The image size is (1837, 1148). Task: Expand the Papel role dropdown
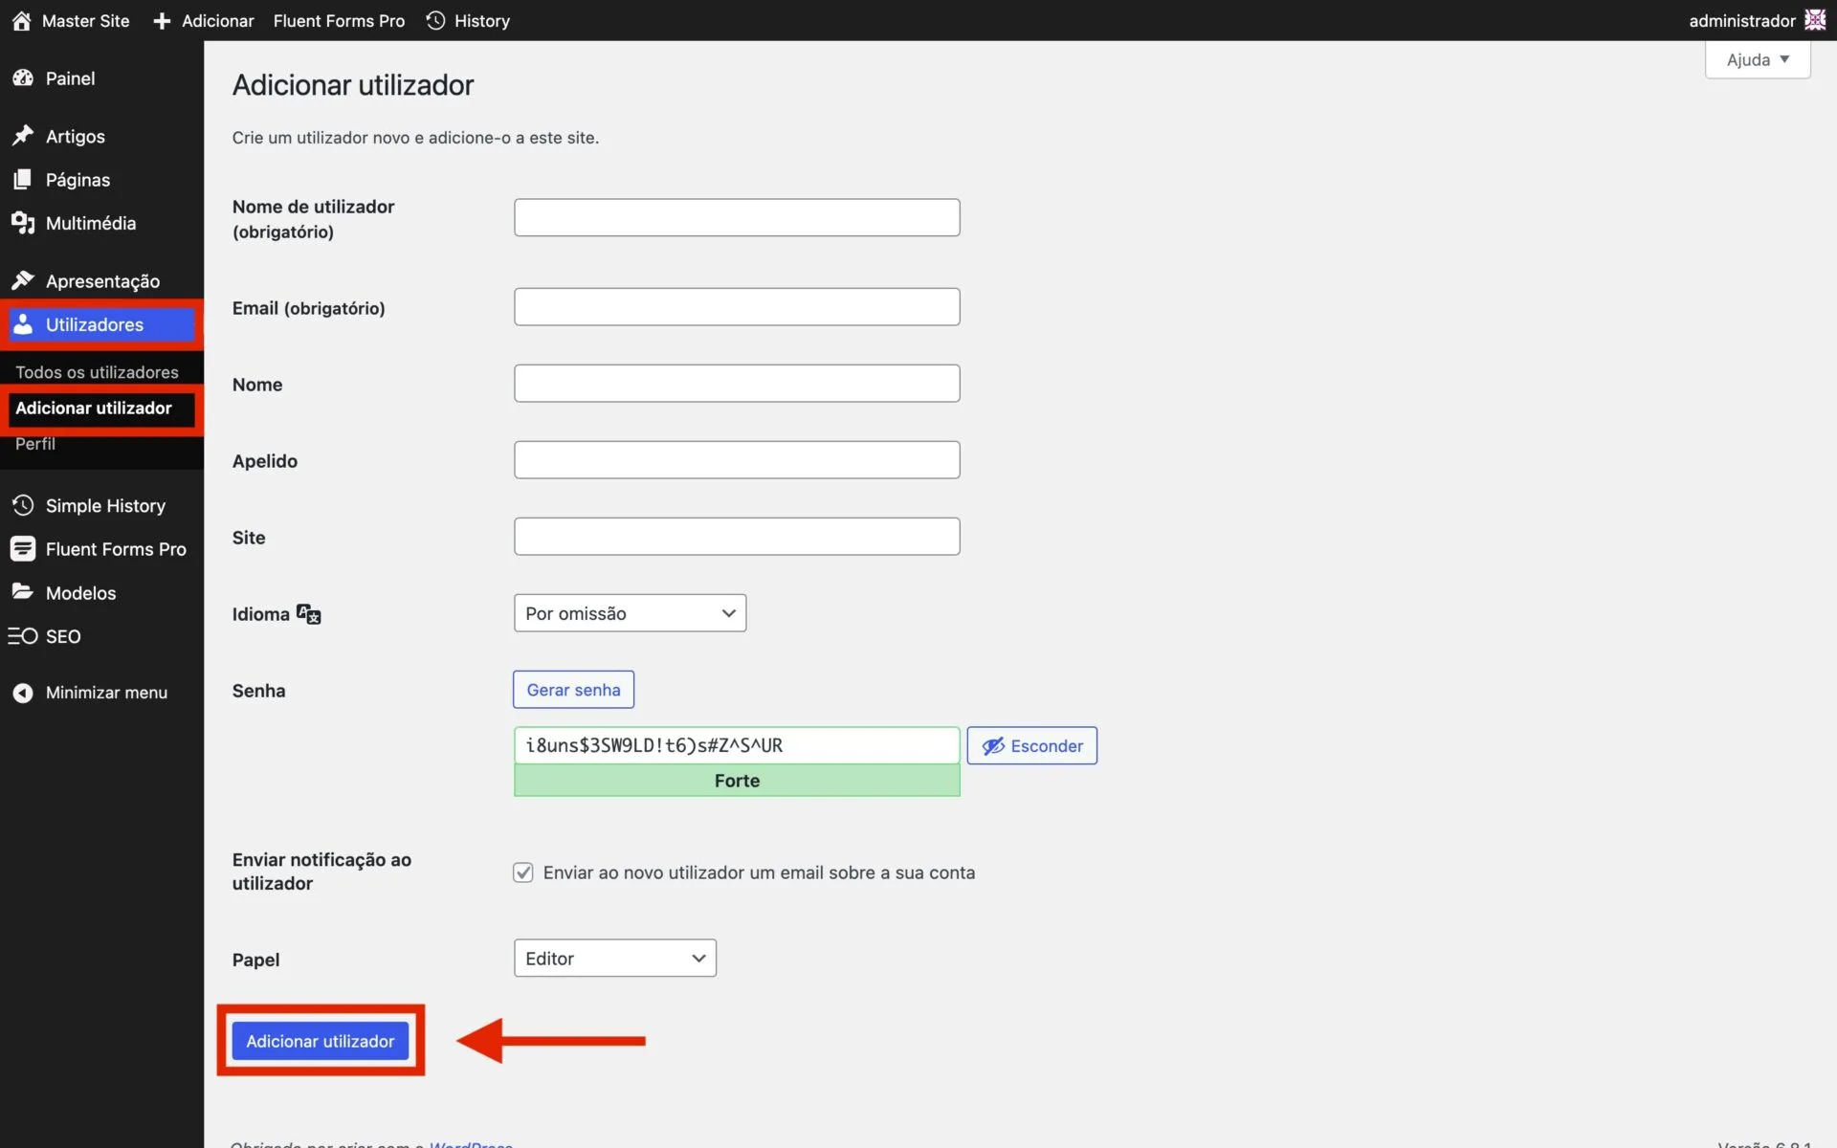[614, 959]
